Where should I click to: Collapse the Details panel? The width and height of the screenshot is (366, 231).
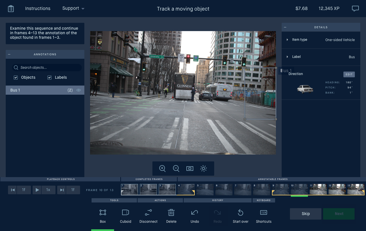285,27
